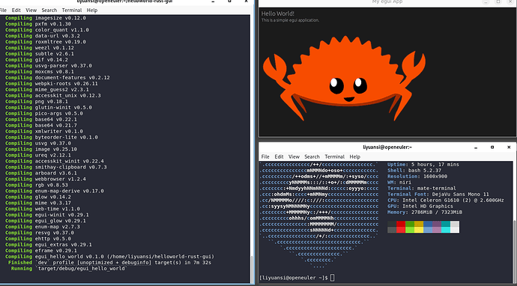
Task: Open File menu in liyuansi@openeuler:~ terminal
Action: click(265, 156)
